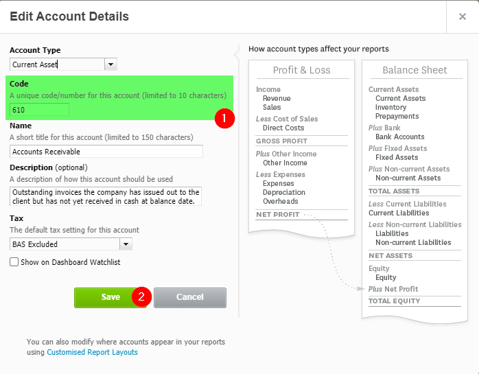Open the Account Type dropdown arrow
Viewport: 479px width, 374px height.
(x=111, y=65)
